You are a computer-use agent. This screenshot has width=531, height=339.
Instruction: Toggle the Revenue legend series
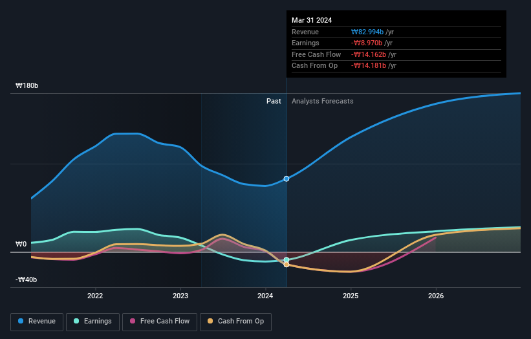[37, 322]
